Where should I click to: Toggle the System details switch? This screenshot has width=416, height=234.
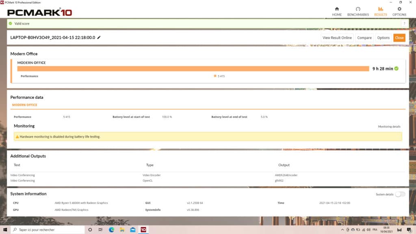(x=400, y=194)
